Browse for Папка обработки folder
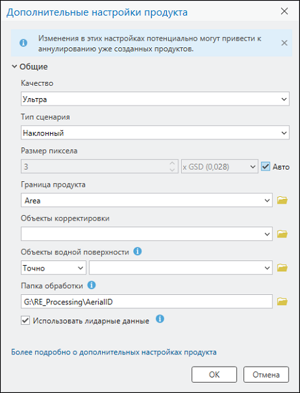Viewport: 300px width, 393px height. 282,302
